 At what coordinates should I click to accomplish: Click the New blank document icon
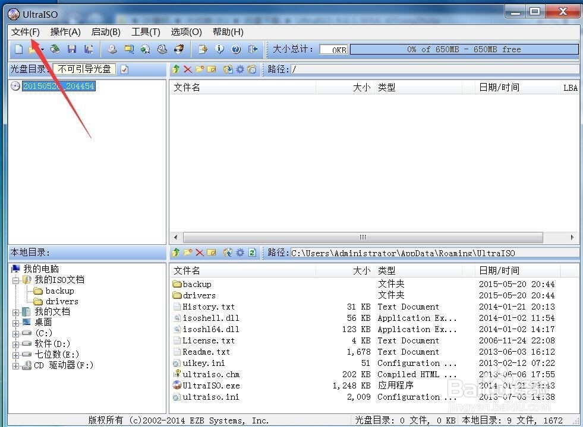tap(18, 49)
